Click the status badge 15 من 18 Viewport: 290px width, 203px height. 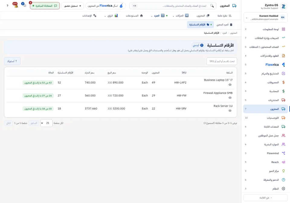point(38,109)
